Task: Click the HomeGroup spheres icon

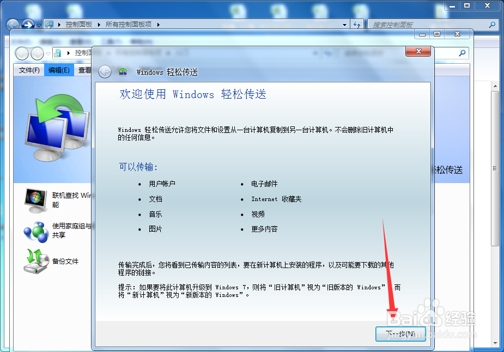Action: (x=36, y=232)
